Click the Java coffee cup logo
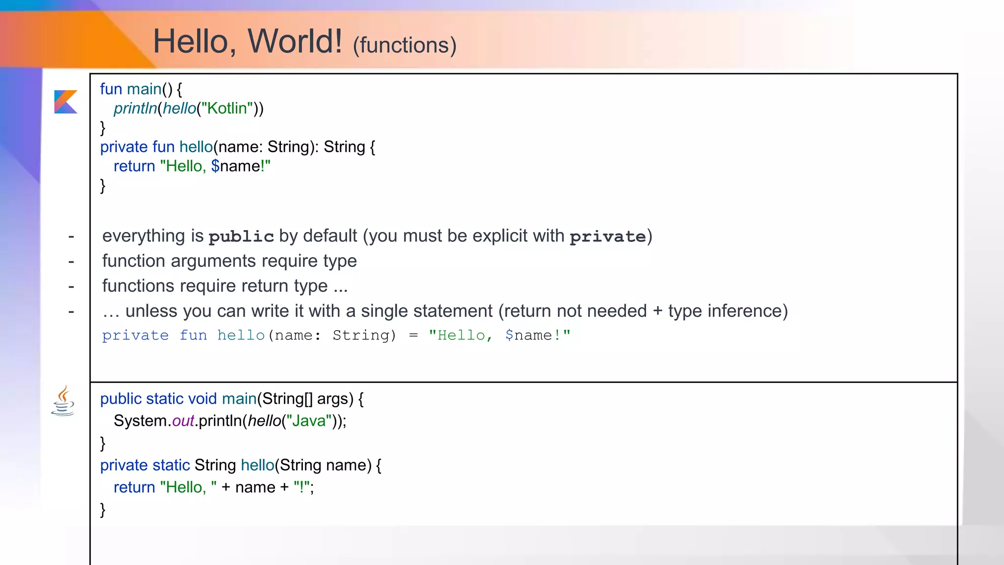 pos(63,401)
